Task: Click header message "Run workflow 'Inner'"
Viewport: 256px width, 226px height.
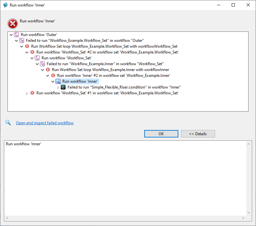Action: pos(37,21)
